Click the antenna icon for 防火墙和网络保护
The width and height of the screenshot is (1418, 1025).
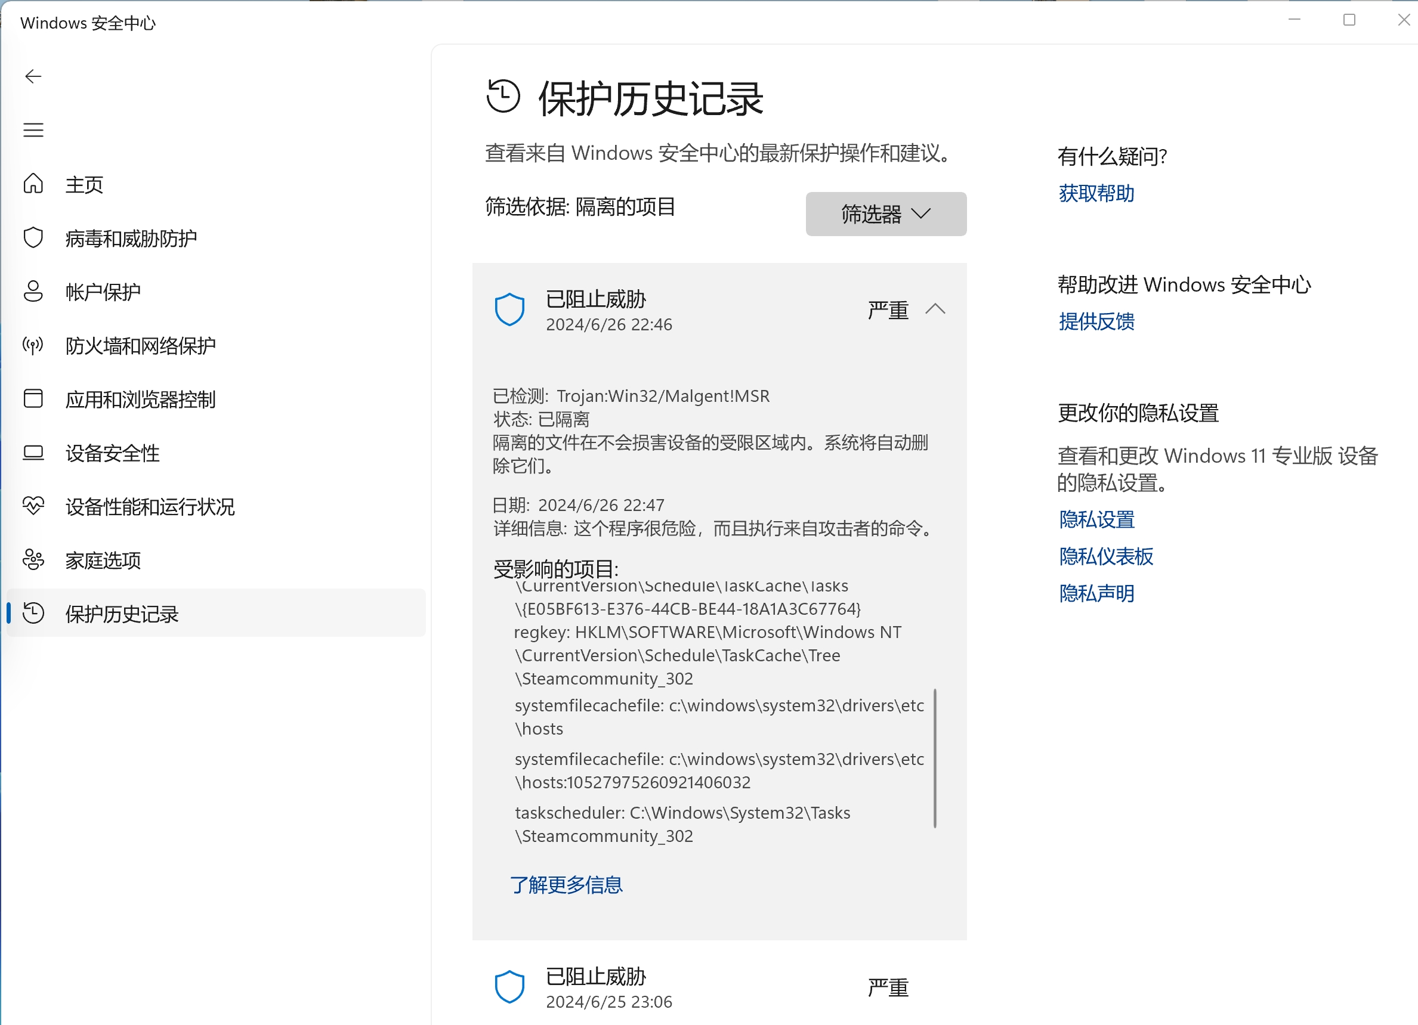coord(33,345)
